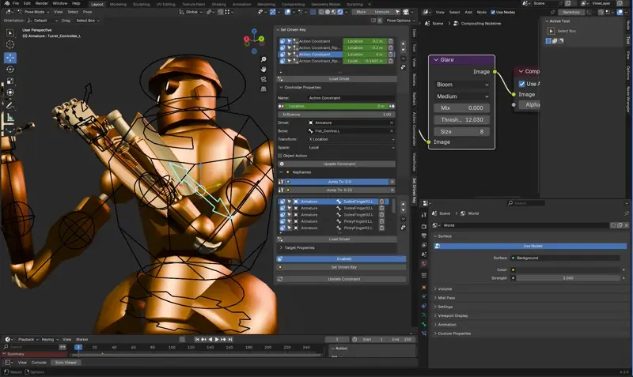Enable the Object Action checkbox
The image size is (633, 377).
pos(281,155)
